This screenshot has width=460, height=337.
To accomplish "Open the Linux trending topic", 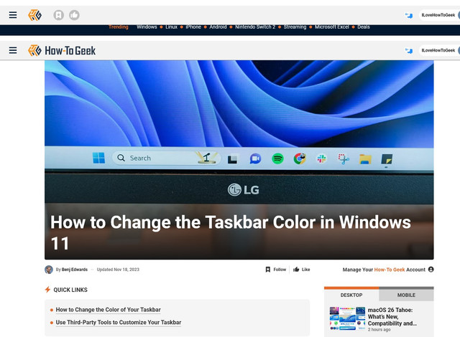I will pos(171,27).
